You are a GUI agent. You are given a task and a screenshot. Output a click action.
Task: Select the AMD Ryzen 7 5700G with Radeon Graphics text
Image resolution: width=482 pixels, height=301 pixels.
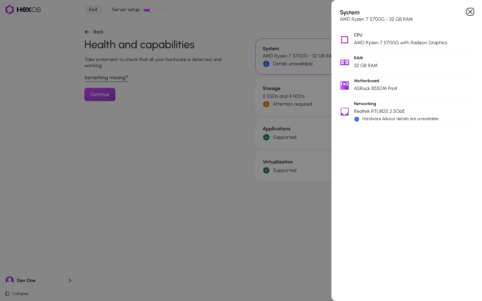coord(401,43)
